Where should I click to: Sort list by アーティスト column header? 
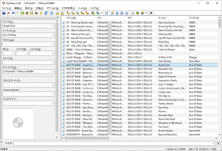[200, 18]
